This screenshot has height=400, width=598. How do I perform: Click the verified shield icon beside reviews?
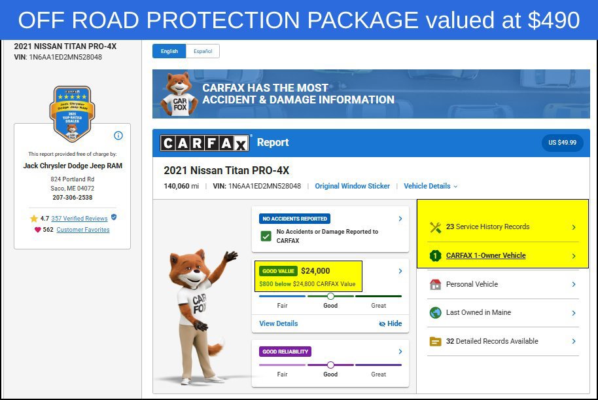[114, 217]
